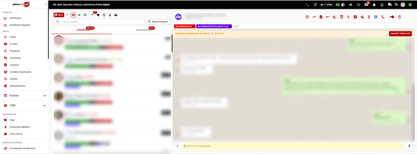Open the user avatar J menu
The height and width of the screenshot is (154, 417).
pos(403,5)
